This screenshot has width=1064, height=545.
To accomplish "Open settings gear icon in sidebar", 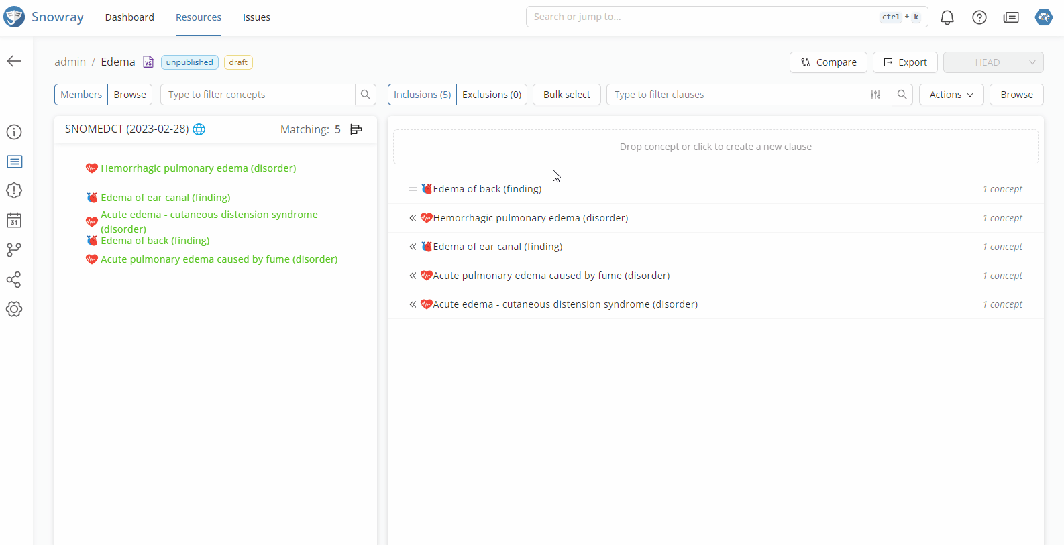I will coord(14,309).
